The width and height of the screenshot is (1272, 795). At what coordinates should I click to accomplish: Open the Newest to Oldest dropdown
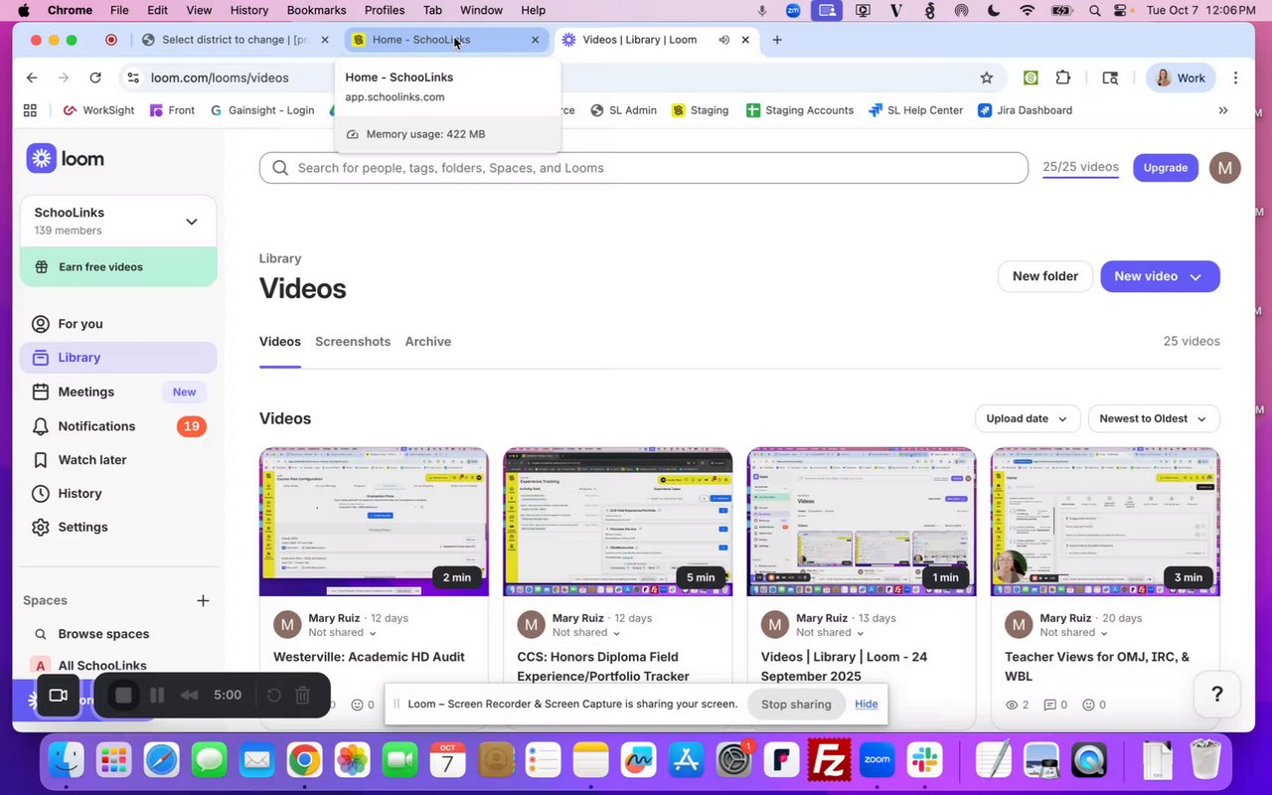point(1154,418)
